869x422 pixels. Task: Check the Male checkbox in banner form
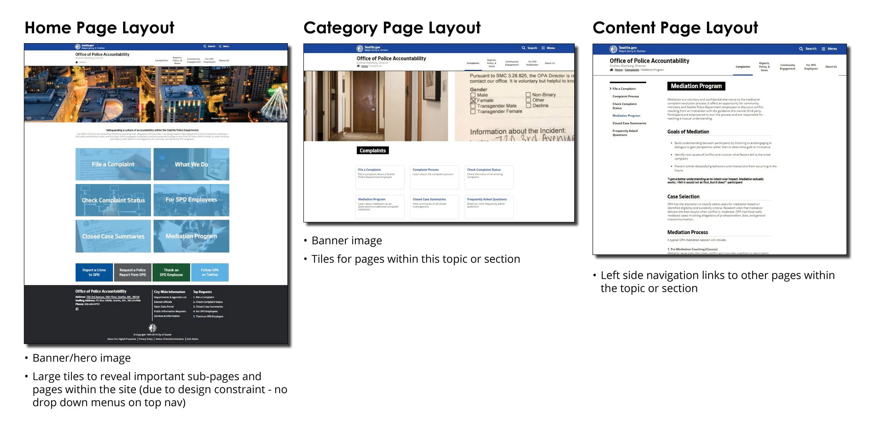coord(473,95)
